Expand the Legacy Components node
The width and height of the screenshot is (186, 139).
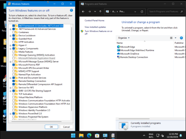[10, 49]
